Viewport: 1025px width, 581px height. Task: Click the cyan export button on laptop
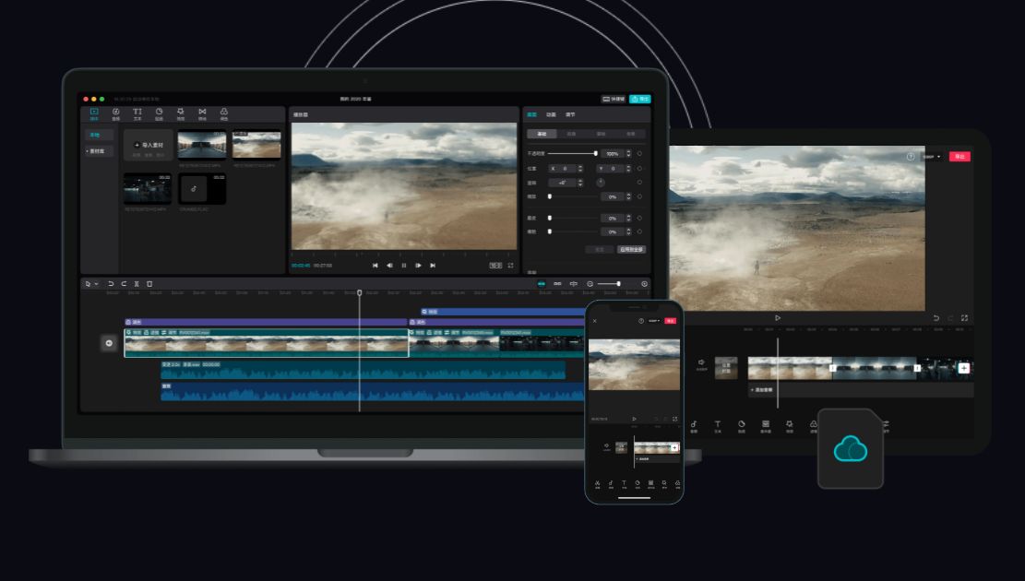point(640,99)
